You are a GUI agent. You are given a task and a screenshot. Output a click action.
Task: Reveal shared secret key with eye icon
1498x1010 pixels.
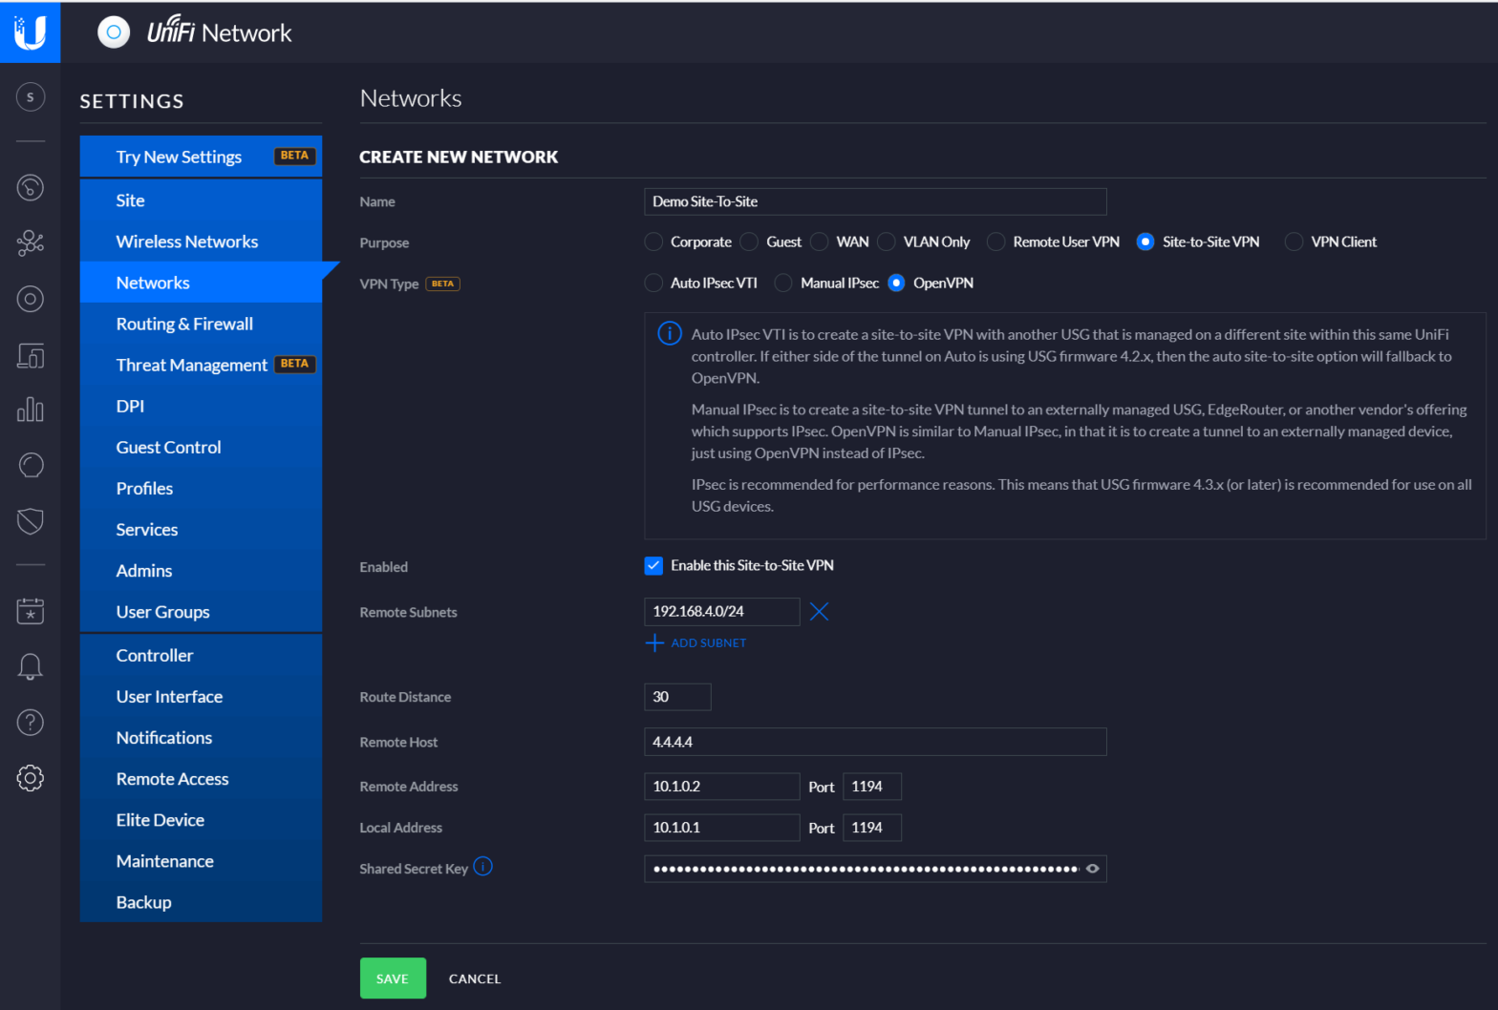(x=1092, y=869)
